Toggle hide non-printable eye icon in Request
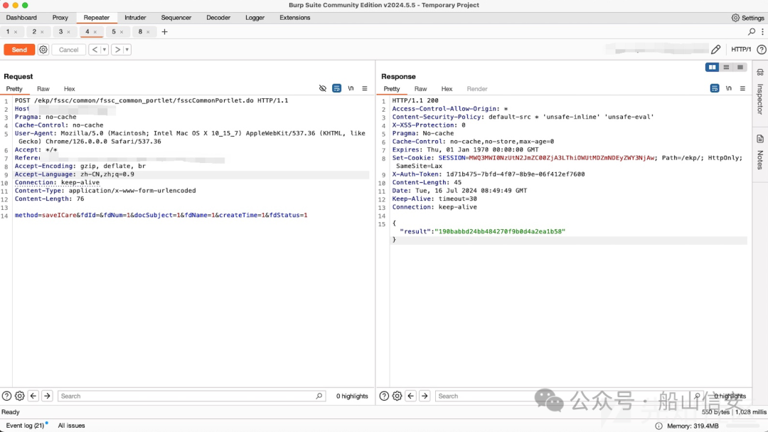The height and width of the screenshot is (432, 768). click(322, 88)
